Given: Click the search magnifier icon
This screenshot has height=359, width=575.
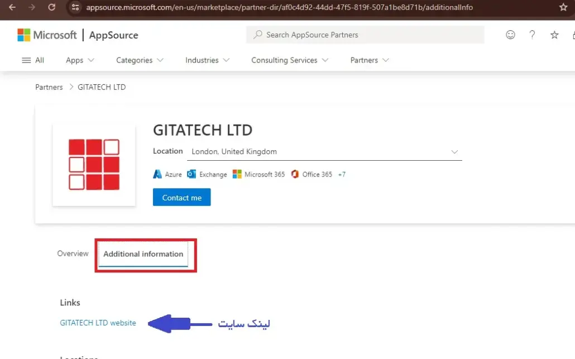Looking at the screenshot, I should (258, 35).
